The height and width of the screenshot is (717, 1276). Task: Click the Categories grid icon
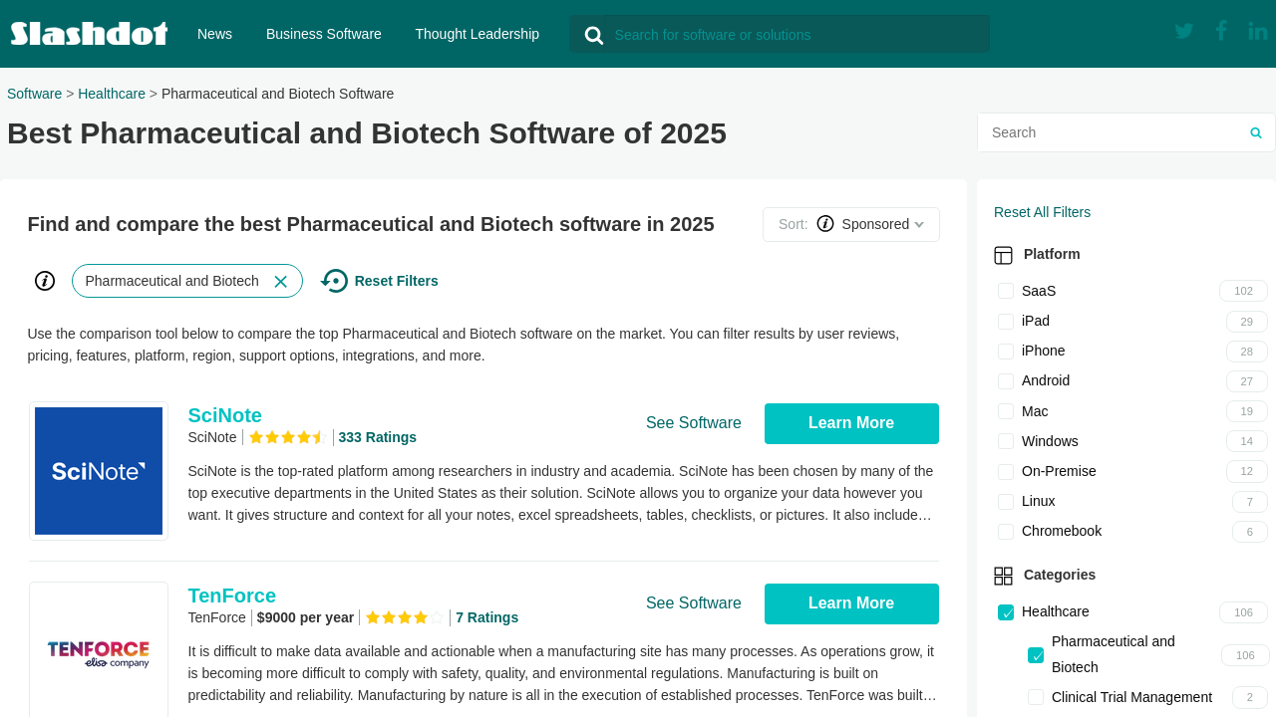(1004, 576)
